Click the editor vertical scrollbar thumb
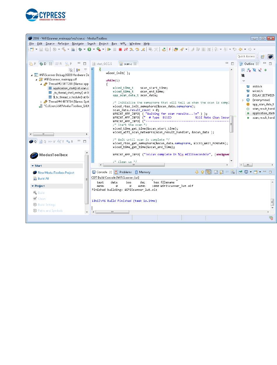277x365 pixels. point(232,125)
